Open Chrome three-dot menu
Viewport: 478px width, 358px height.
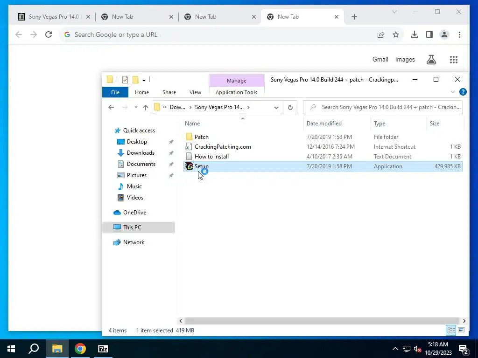coord(459,34)
